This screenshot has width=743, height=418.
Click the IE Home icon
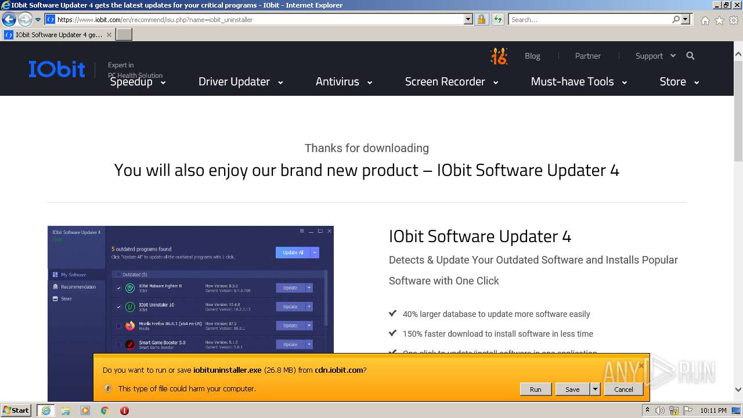click(x=705, y=20)
